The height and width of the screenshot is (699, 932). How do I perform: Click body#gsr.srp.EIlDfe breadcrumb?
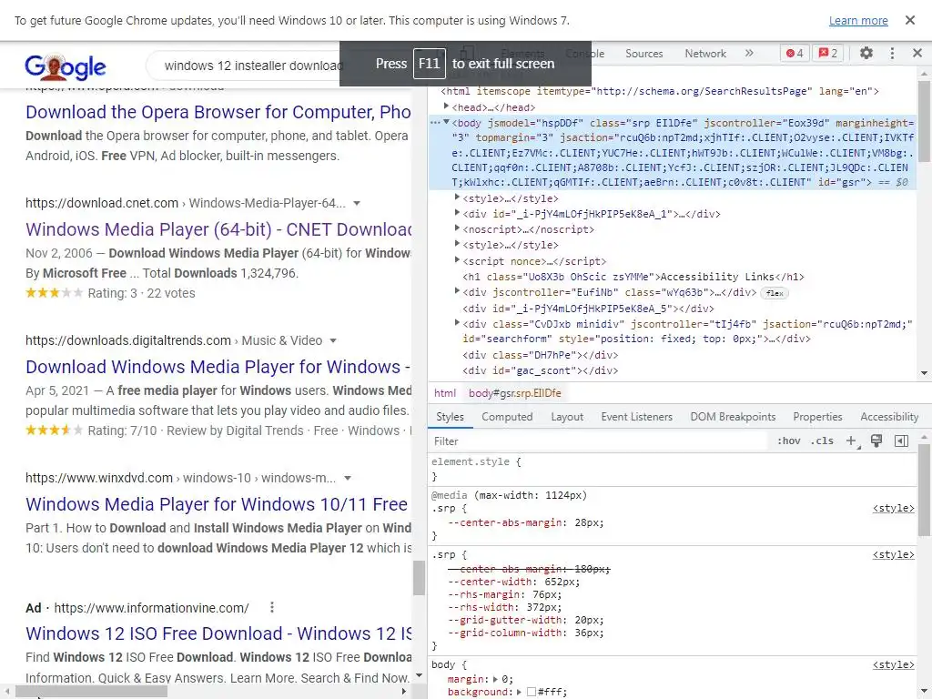tap(515, 393)
